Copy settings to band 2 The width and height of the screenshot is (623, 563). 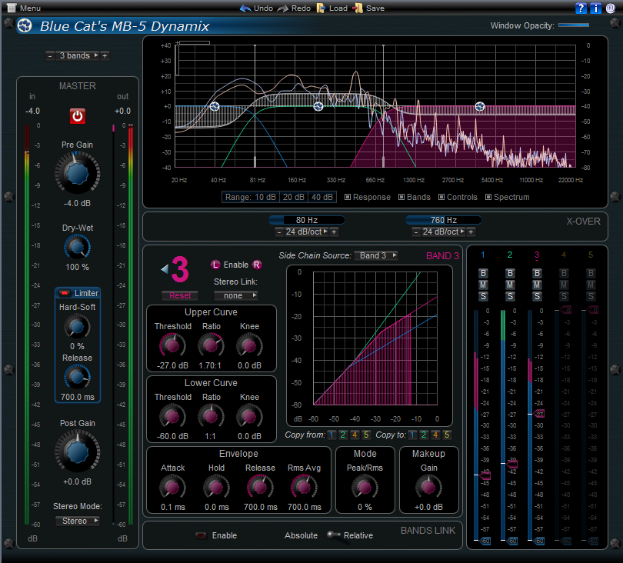(424, 435)
